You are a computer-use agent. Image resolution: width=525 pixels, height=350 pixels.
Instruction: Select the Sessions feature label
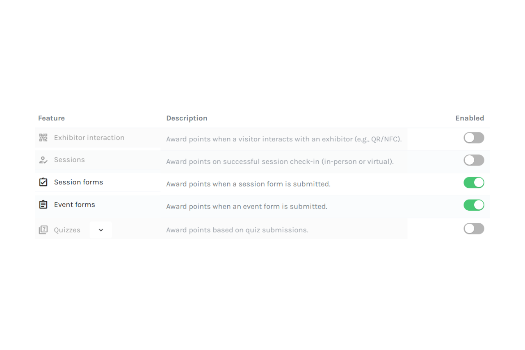point(69,160)
